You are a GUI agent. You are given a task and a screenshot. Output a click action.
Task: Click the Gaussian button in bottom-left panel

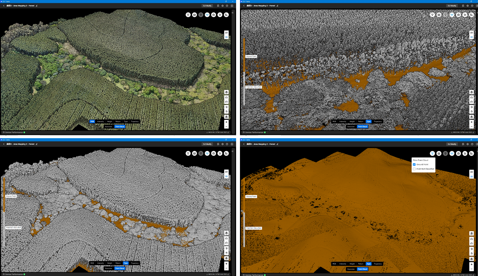pos(109,268)
